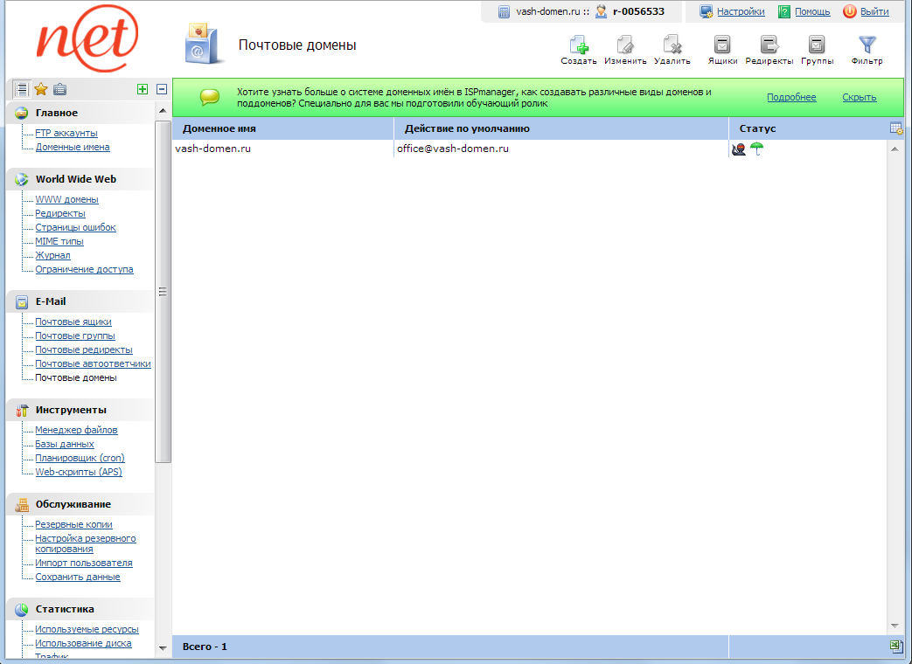The image size is (912, 664).
Task: Open Ящики (mailboxes) from the toolbar
Action: (x=722, y=46)
